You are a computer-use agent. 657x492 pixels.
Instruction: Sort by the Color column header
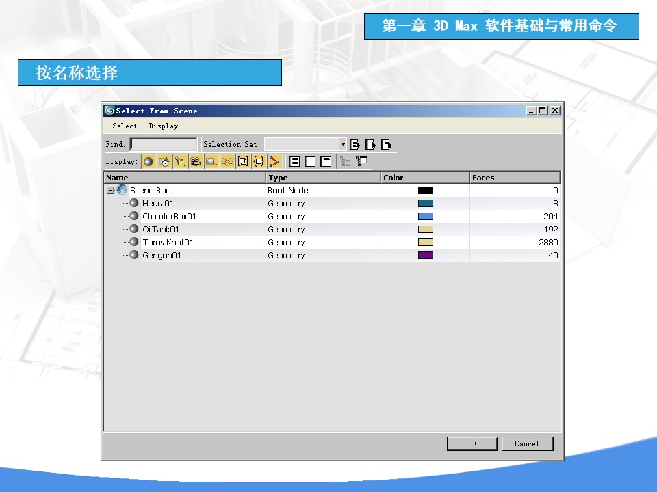coord(425,178)
